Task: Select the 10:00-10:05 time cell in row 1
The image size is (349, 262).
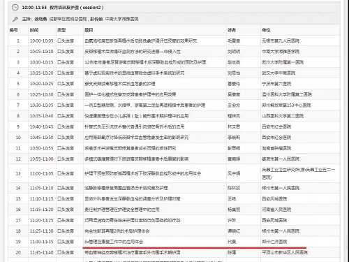Action: click(x=41, y=41)
